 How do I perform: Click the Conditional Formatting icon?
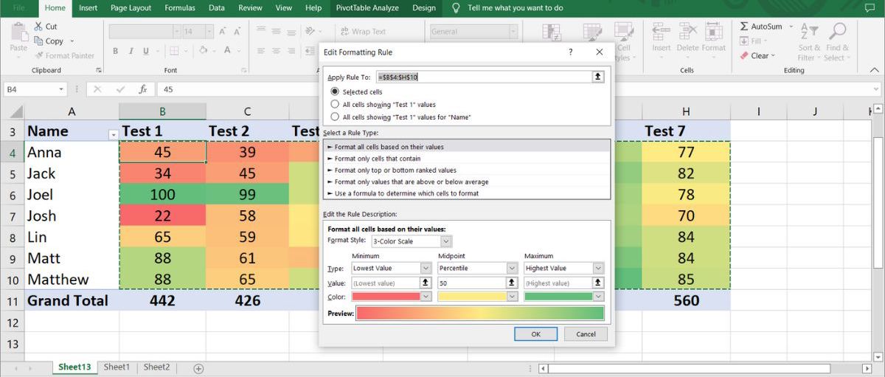point(551,33)
